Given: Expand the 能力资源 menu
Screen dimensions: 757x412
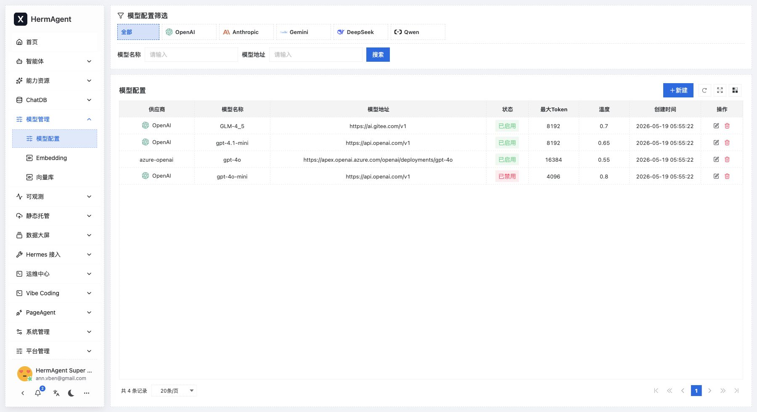Looking at the screenshot, I should point(55,81).
